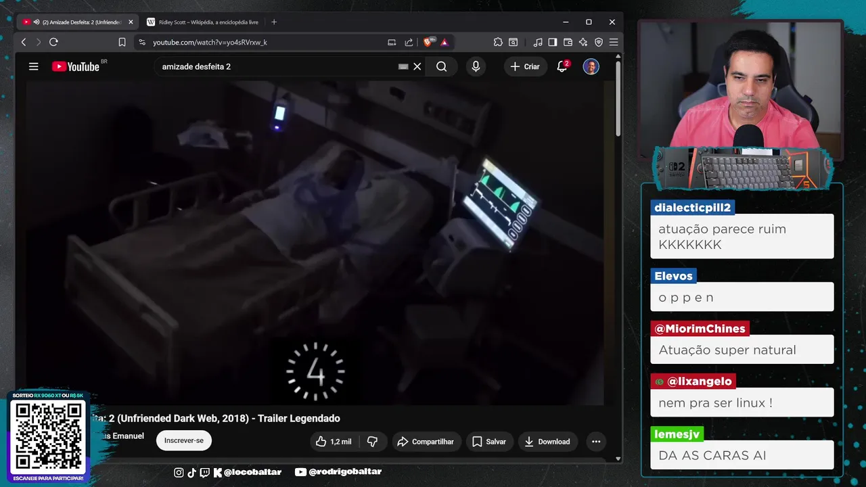Go to YouTube home via logo
The image size is (866, 487).
point(76,66)
